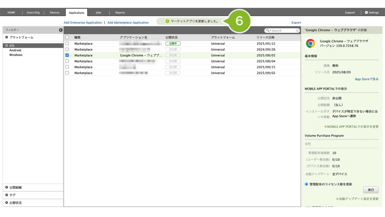This screenshot has width=385, height=217.
Task: Click the Google Chrome app icon
Action: [311, 44]
